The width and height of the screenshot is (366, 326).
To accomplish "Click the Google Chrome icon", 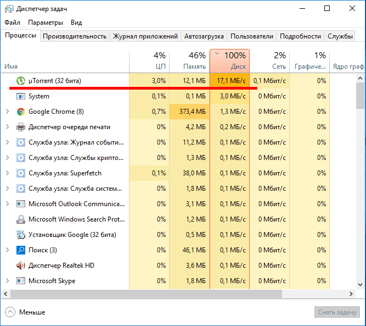I will [21, 112].
